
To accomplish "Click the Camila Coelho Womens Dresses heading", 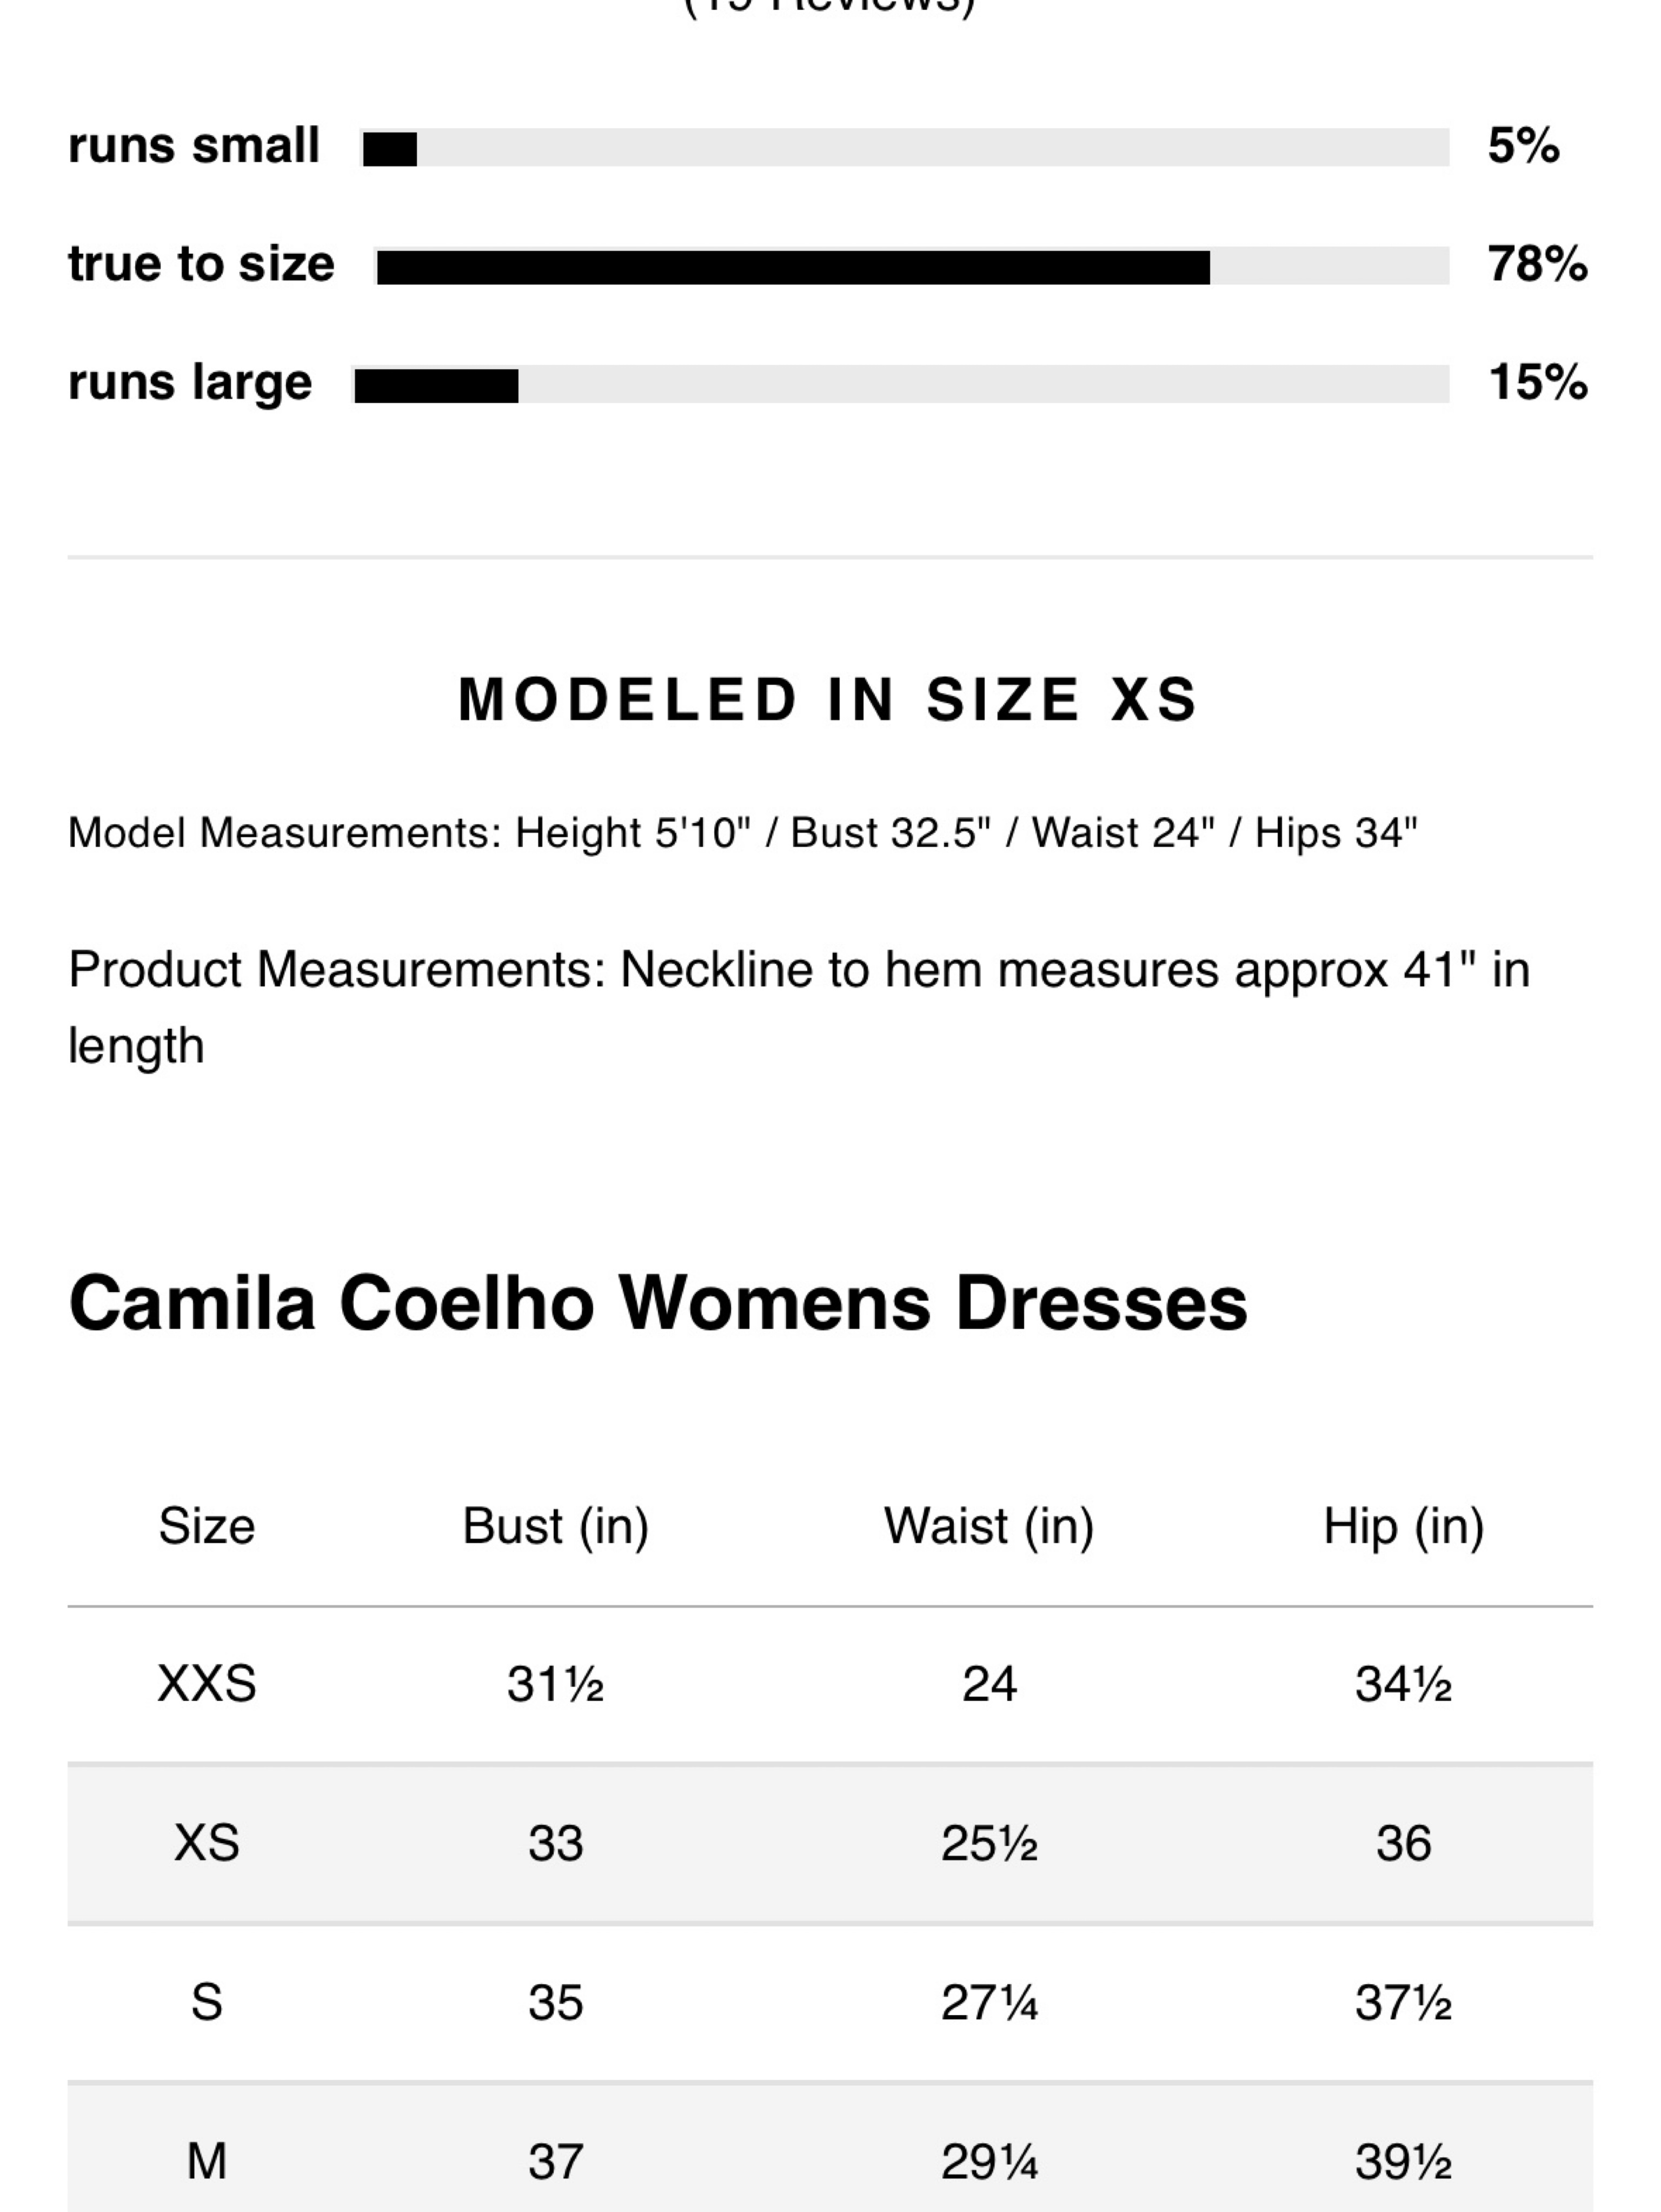I will (658, 1303).
